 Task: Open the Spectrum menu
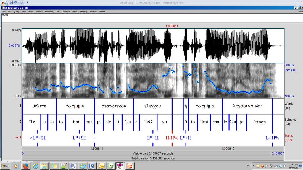[66, 12]
